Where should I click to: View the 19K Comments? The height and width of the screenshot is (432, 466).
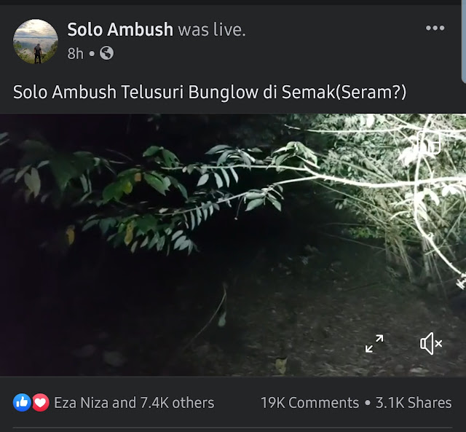[x=309, y=403]
